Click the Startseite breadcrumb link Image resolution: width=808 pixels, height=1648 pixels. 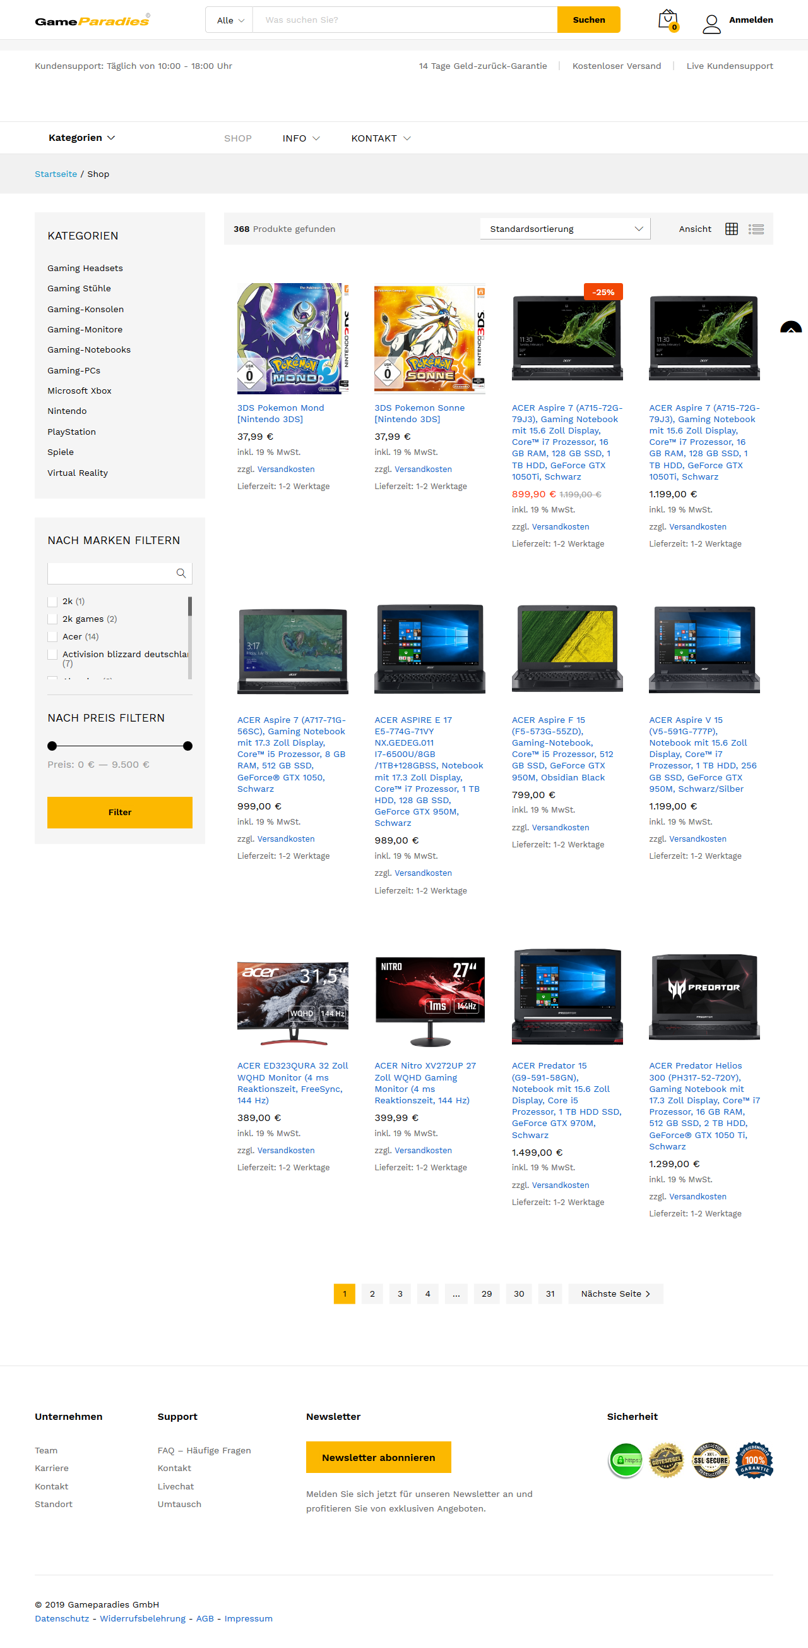click(x=56, y=174)
